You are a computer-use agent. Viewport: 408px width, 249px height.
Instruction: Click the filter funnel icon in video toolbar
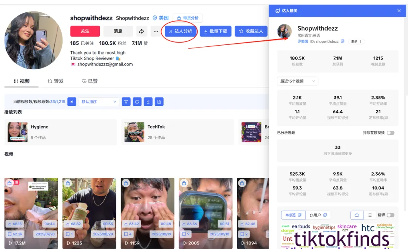[126, 102]
